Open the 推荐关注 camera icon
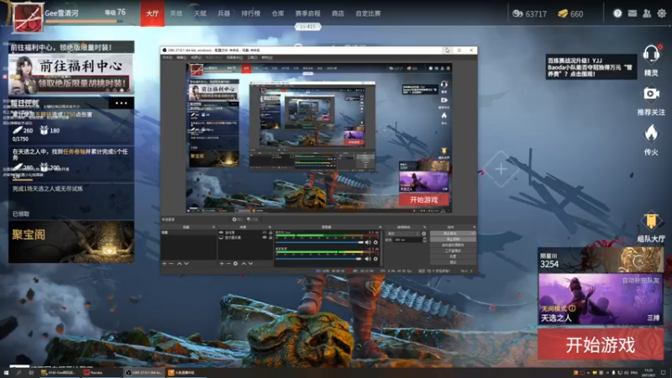Image resolution: width=672 pixels, height=378 pixels. tap(651, 94)
